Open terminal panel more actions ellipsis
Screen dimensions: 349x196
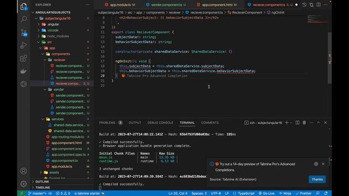pos(311,122)
